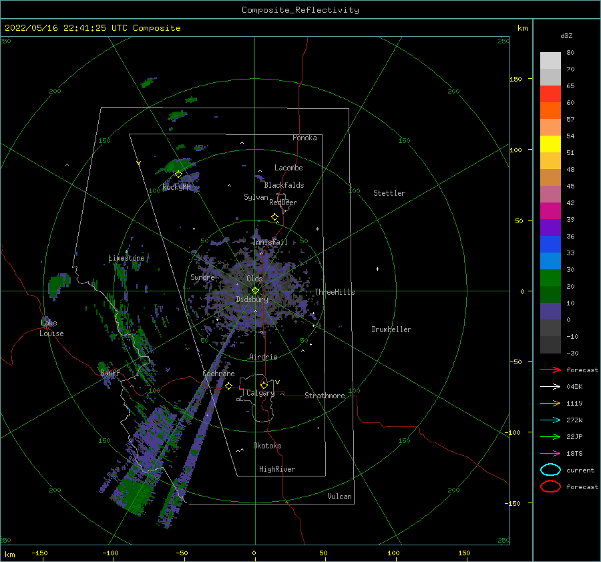
Task: Click the red forecast arrow in legend
Action: [550, 370]
